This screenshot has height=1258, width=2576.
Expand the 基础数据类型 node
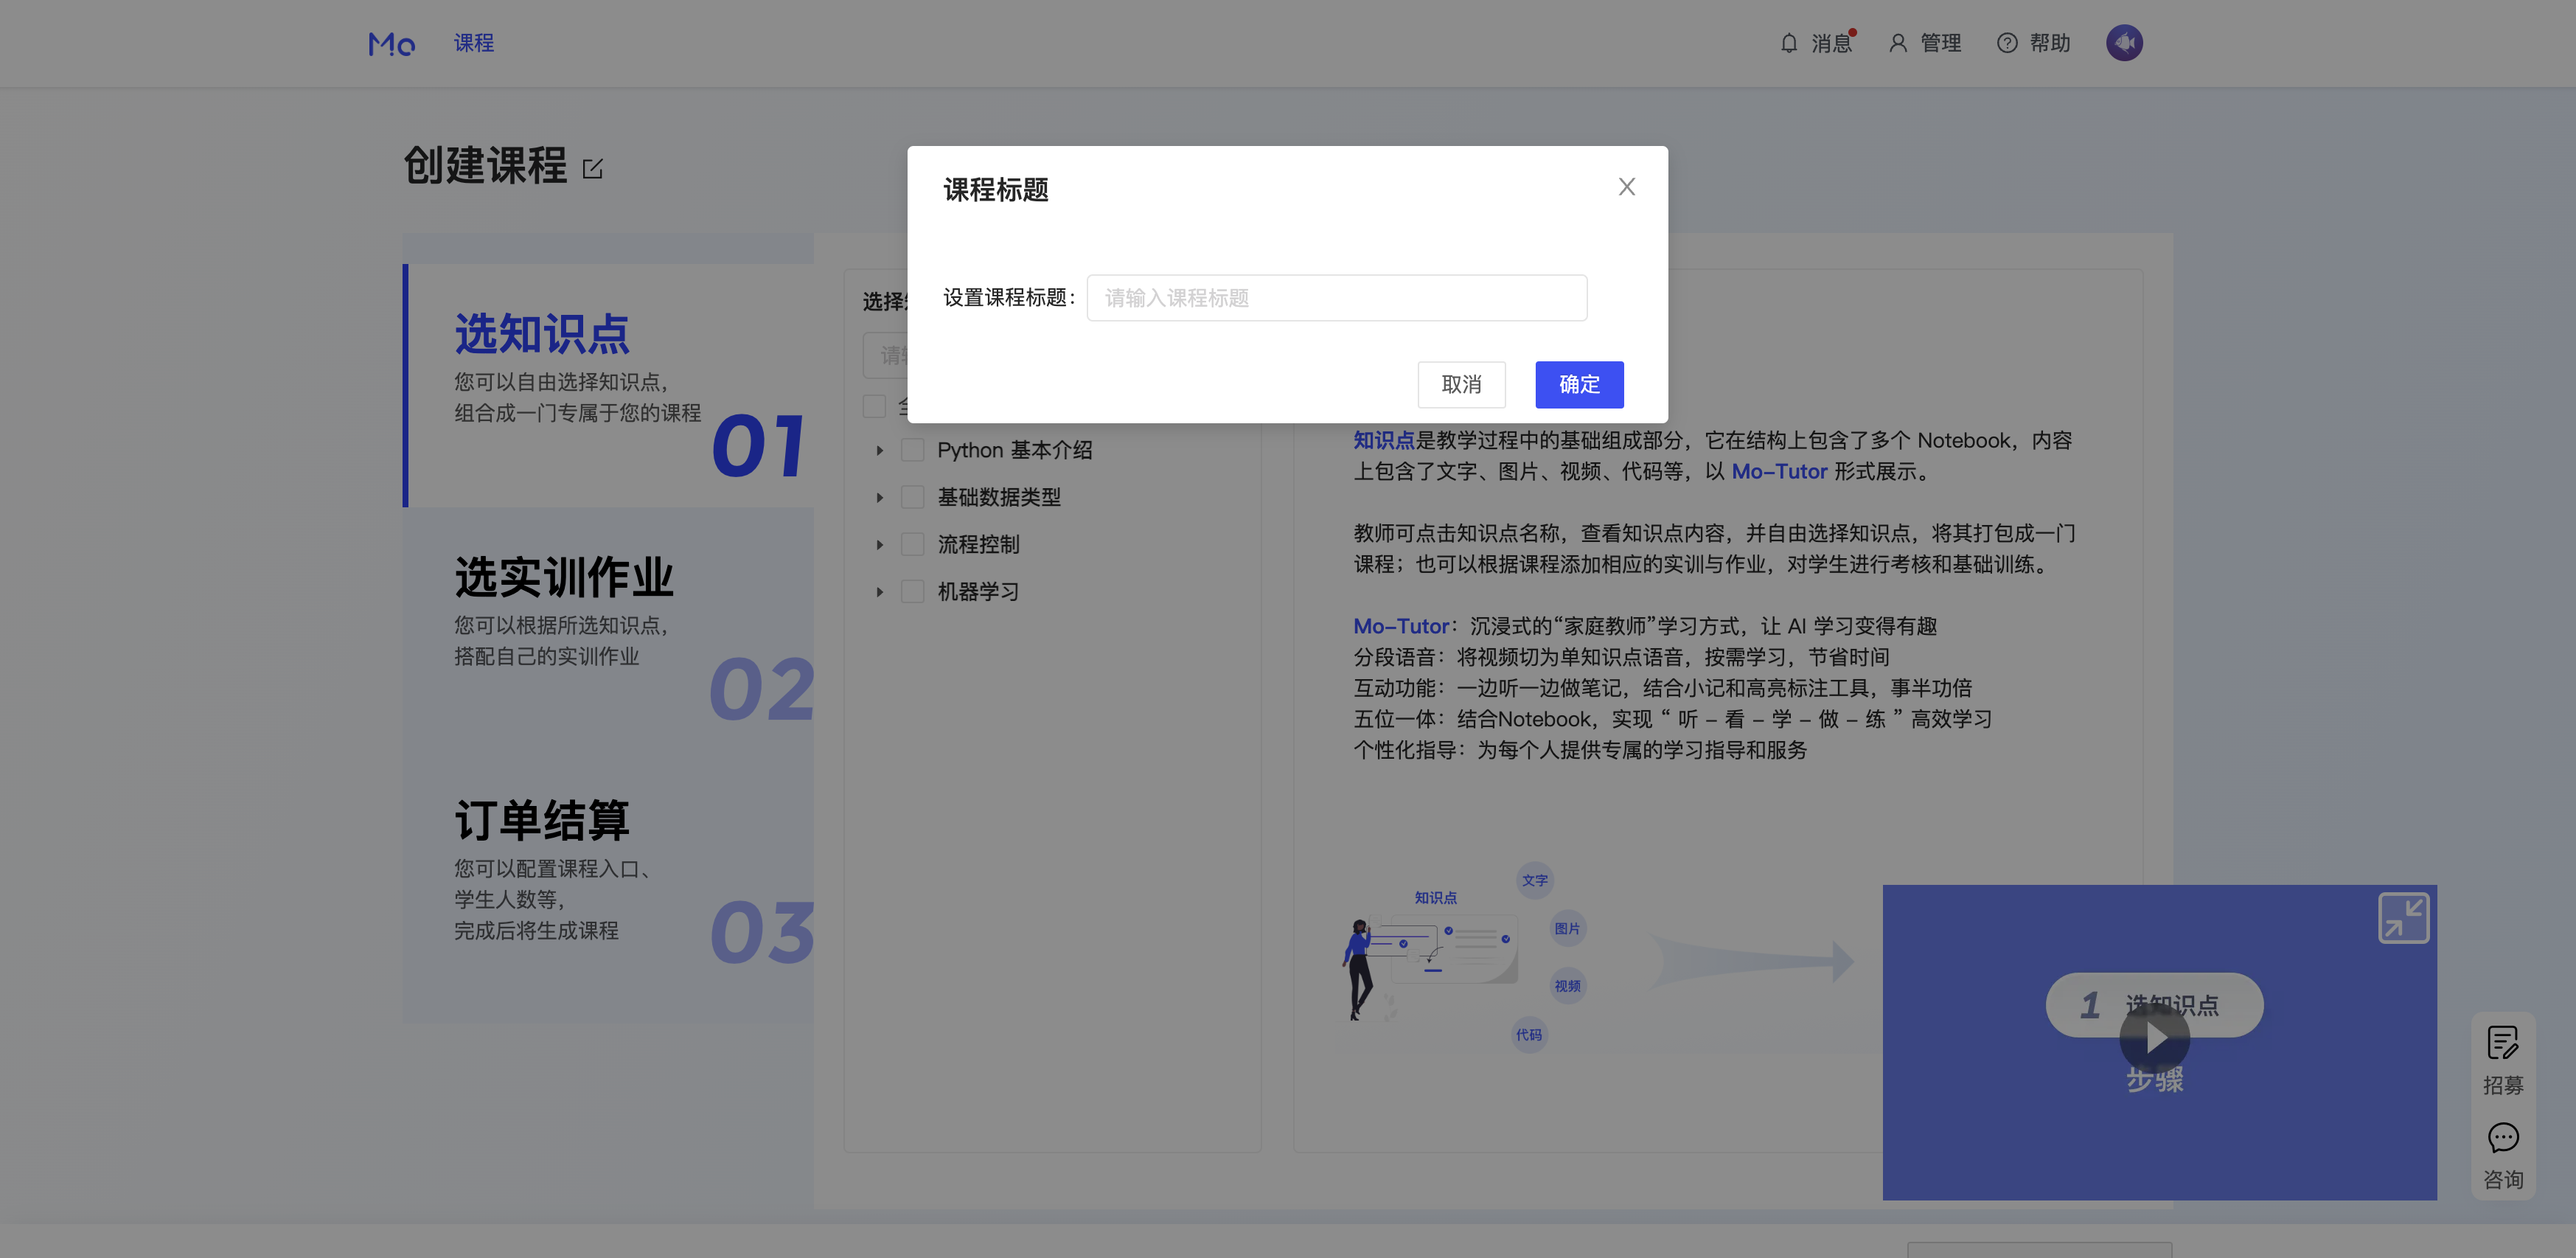pyautogui.click(x=879, y=498)
